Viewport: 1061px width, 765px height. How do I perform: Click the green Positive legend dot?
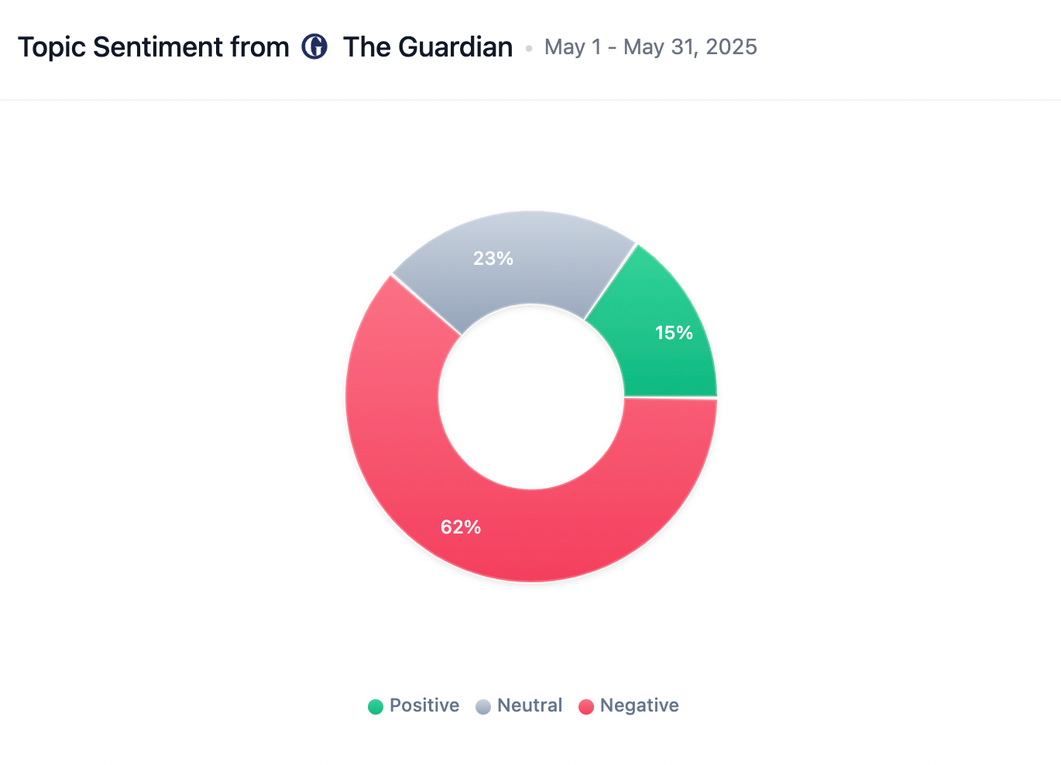(x=376, y=706)
